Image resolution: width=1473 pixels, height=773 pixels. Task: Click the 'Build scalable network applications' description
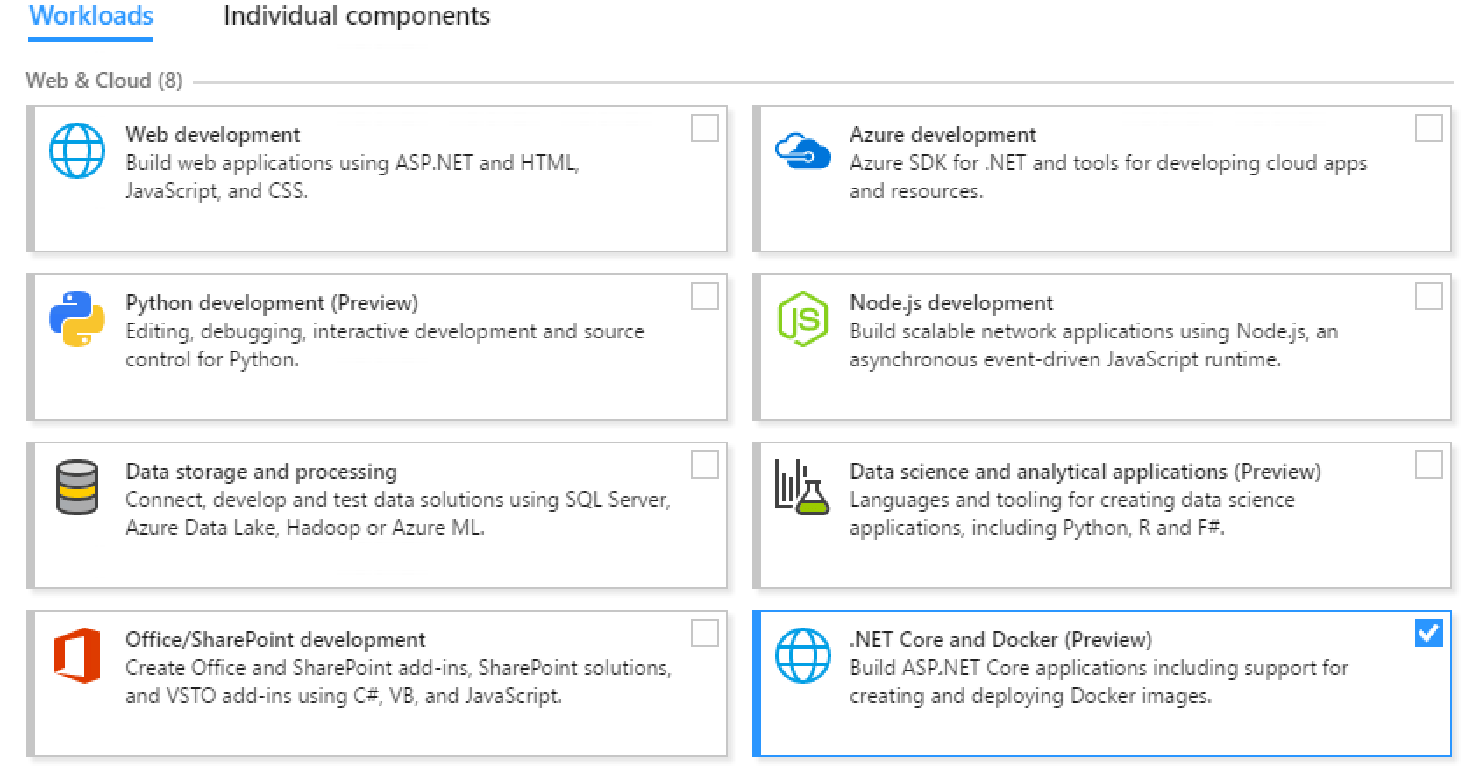coord(1093,344)
